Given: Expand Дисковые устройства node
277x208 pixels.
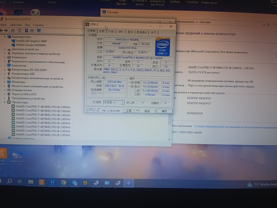Looking at the screenshot, I should (x=5, y=49).
